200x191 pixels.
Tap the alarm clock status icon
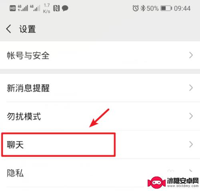[136, 8]
